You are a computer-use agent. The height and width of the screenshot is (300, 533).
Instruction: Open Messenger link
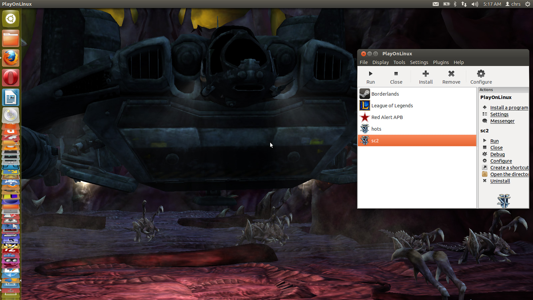point(502,121)
